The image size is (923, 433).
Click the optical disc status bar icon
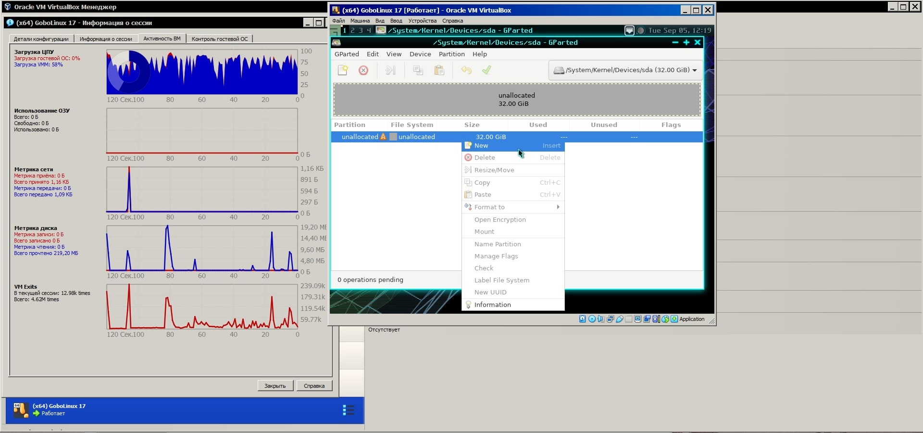[x=592, y=319]
